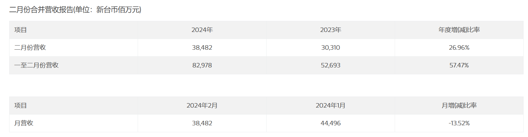Click the 52,693 cumulative revenue cell
This screenshot has width=528, height=137.
tap(330, 65)
